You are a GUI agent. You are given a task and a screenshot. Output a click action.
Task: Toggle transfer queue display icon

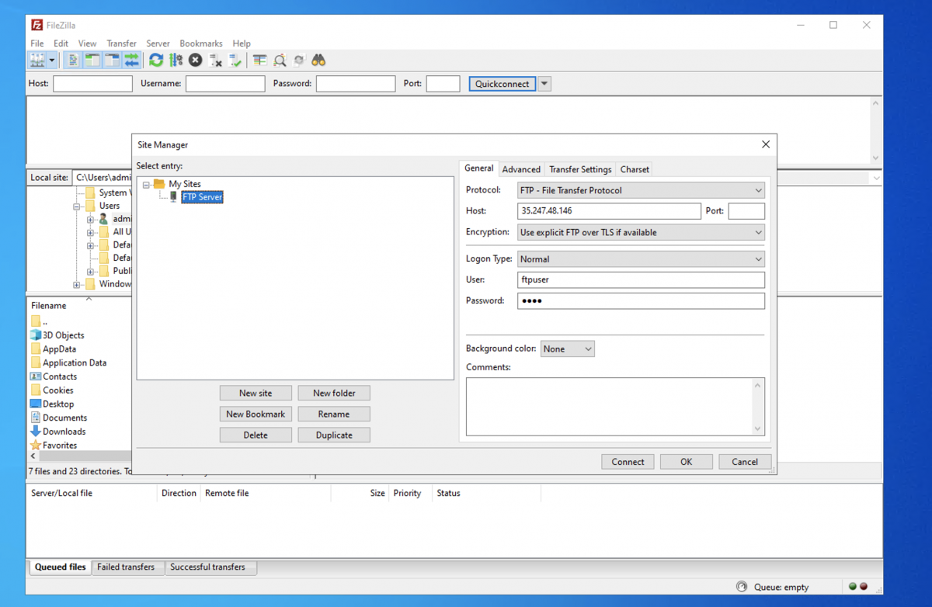131,60
